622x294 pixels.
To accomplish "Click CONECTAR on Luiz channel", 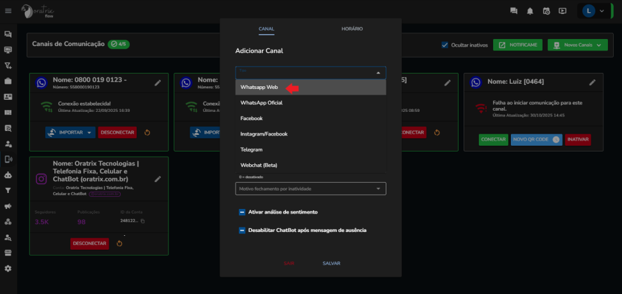I will (x=493, y=139).
